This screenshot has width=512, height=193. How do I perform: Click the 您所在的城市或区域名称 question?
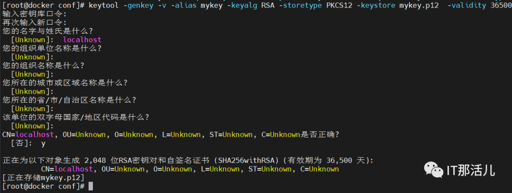pyautogui.click(x=64, y=83)
